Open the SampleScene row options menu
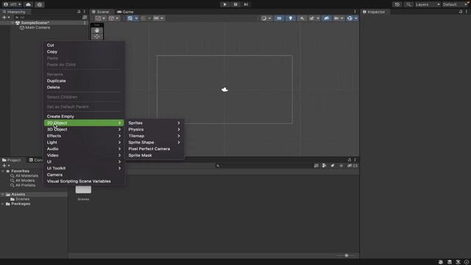 [x=85, y=23]
